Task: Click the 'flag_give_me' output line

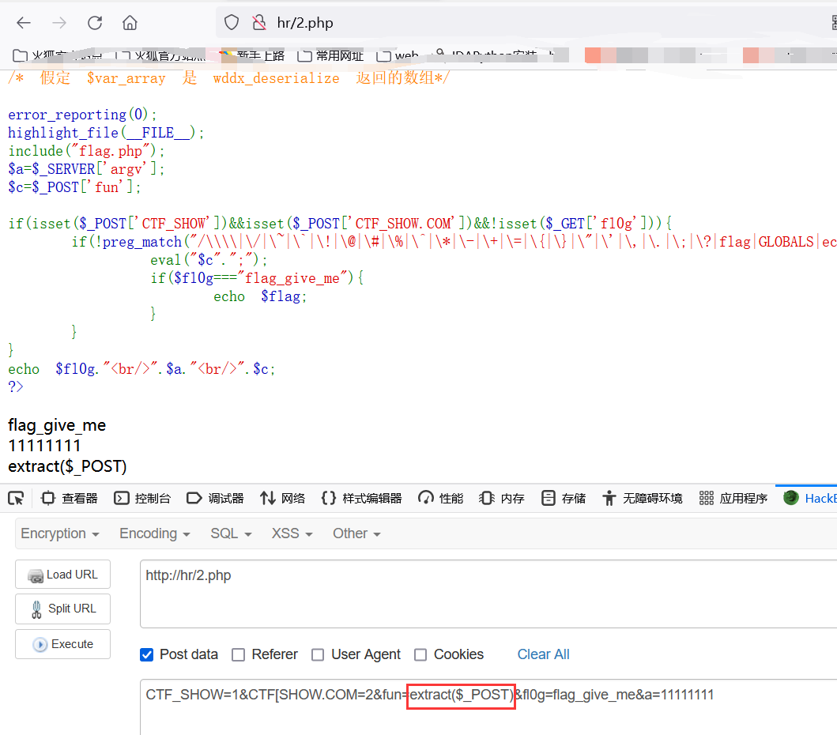Action: (57, 425)
